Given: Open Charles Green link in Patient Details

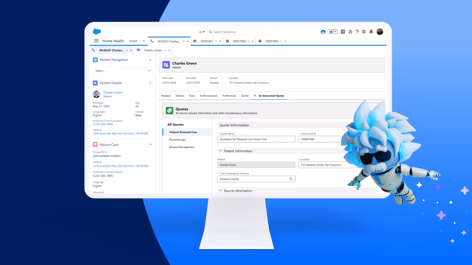Looking at the screenshot, I should click(x=113, y=93).
